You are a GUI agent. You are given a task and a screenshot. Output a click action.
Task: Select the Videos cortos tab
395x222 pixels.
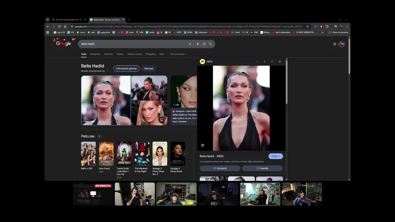coord(135,54)
